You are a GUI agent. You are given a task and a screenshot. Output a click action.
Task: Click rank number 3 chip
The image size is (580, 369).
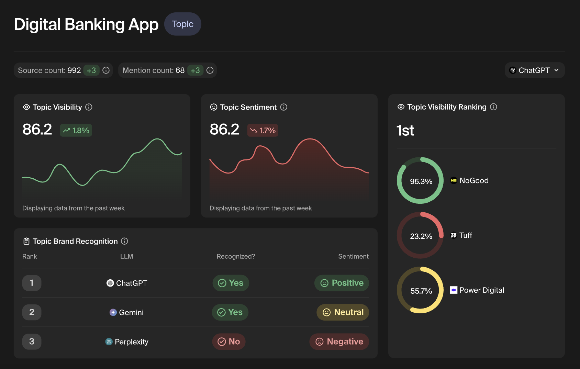(x=32, y=342)
